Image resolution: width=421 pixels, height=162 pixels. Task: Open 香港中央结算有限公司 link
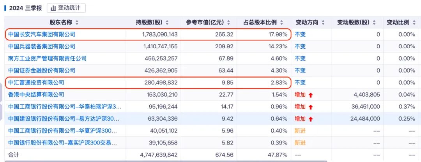(36, 95)
